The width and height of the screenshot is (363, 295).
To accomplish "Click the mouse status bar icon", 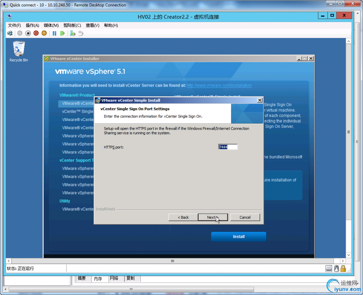I will (x=336, y=269).
